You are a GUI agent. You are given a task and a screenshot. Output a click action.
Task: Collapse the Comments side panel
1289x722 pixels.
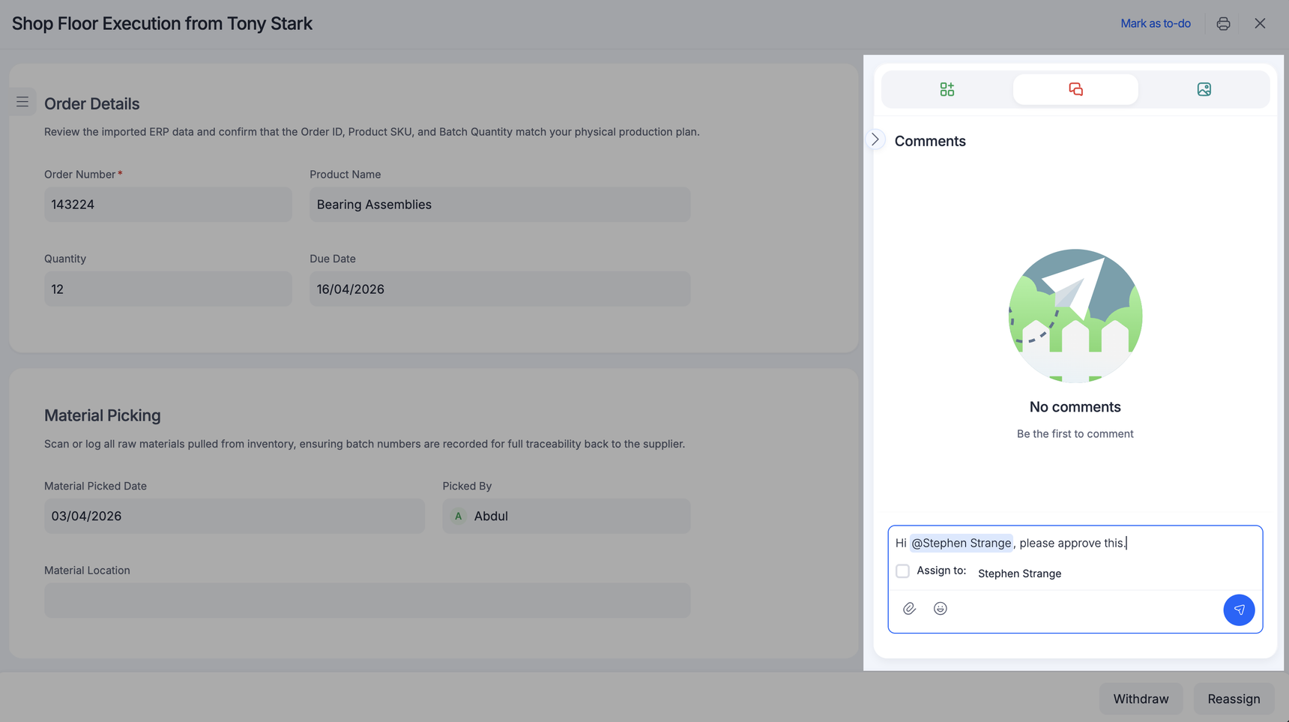coord(875,139)
